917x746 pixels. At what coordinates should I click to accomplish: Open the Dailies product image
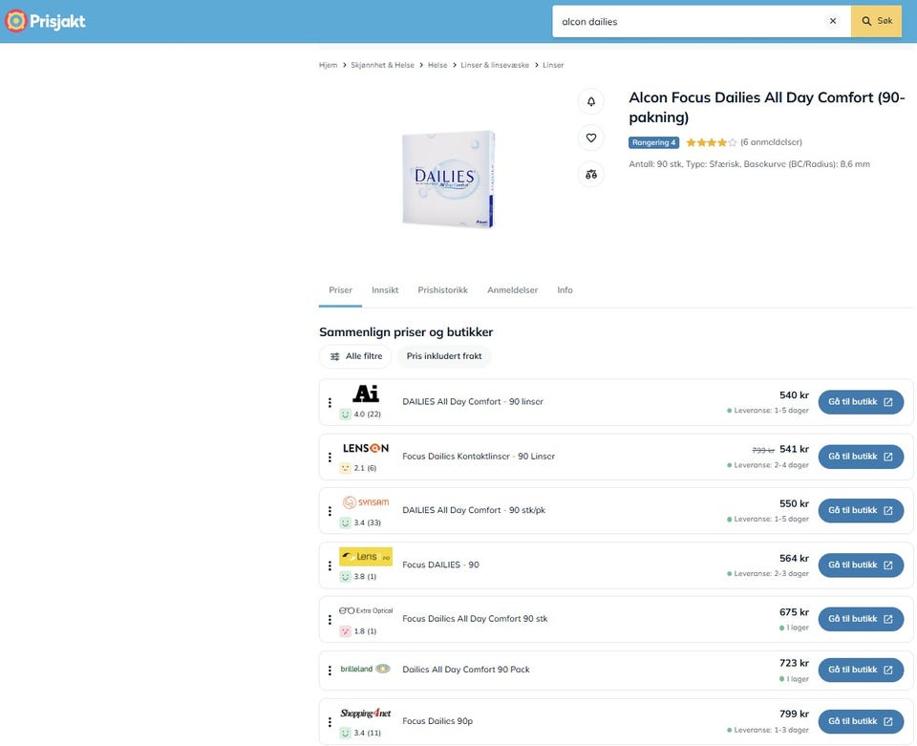point(449,179)
